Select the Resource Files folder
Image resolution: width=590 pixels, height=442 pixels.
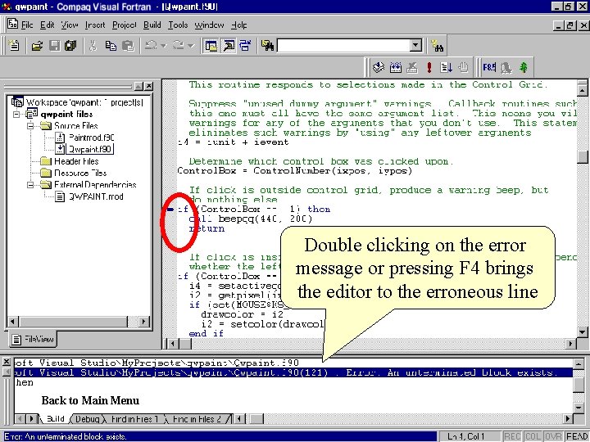[80, 173]
